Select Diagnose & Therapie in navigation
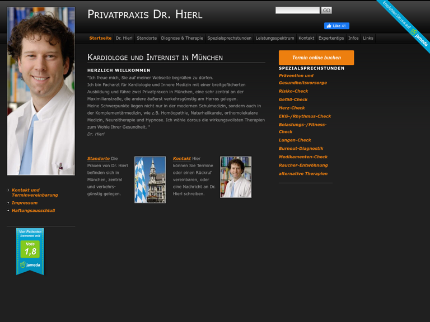The width and height of the screenshot is (430, 322). tap(182, 38)
